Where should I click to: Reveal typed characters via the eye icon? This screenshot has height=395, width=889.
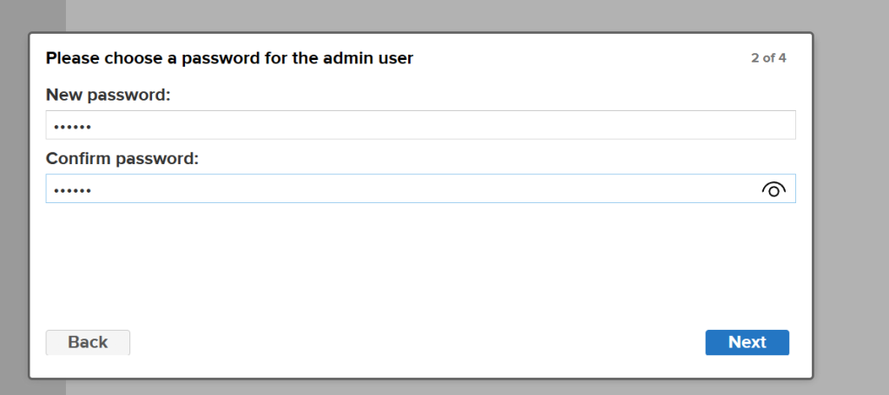click(x=773, y=189)
